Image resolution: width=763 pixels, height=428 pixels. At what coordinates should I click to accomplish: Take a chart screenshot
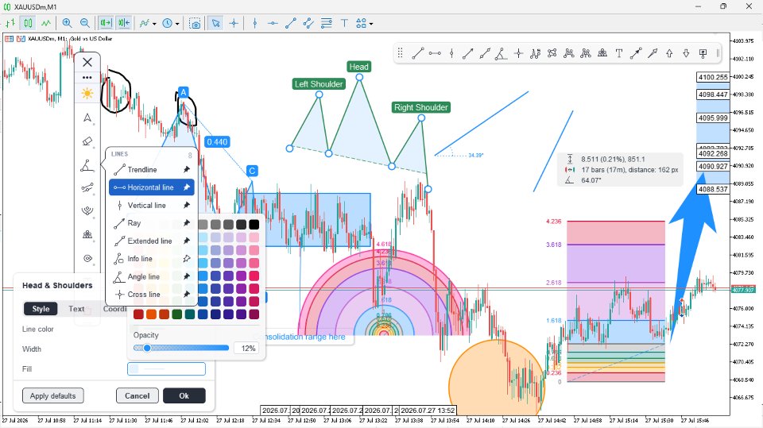click(196, 23)
